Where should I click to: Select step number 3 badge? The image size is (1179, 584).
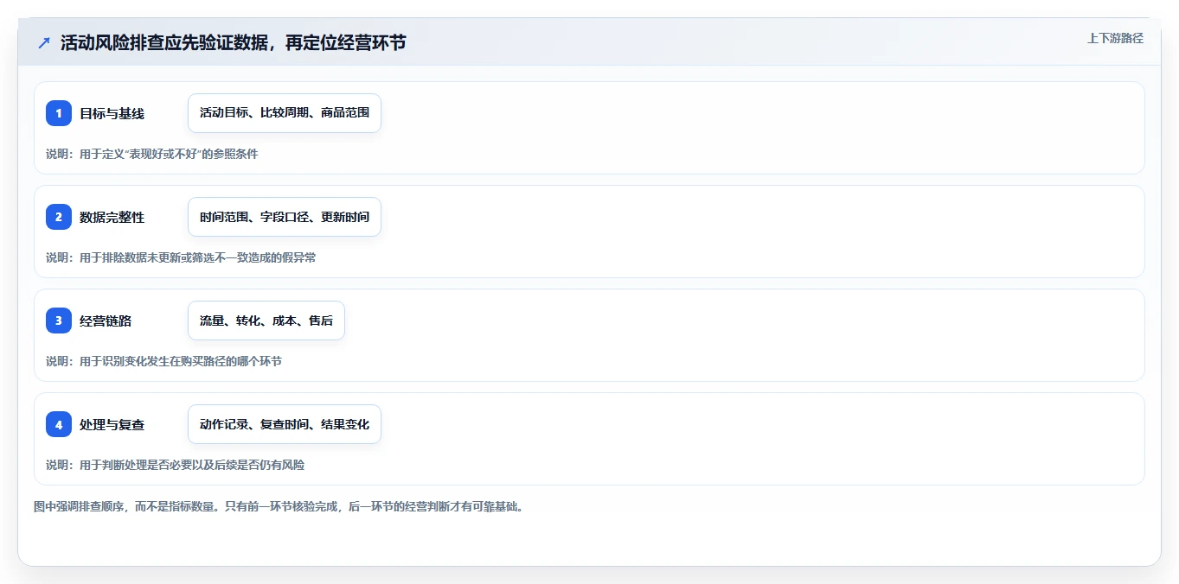(x=59, y=321)
